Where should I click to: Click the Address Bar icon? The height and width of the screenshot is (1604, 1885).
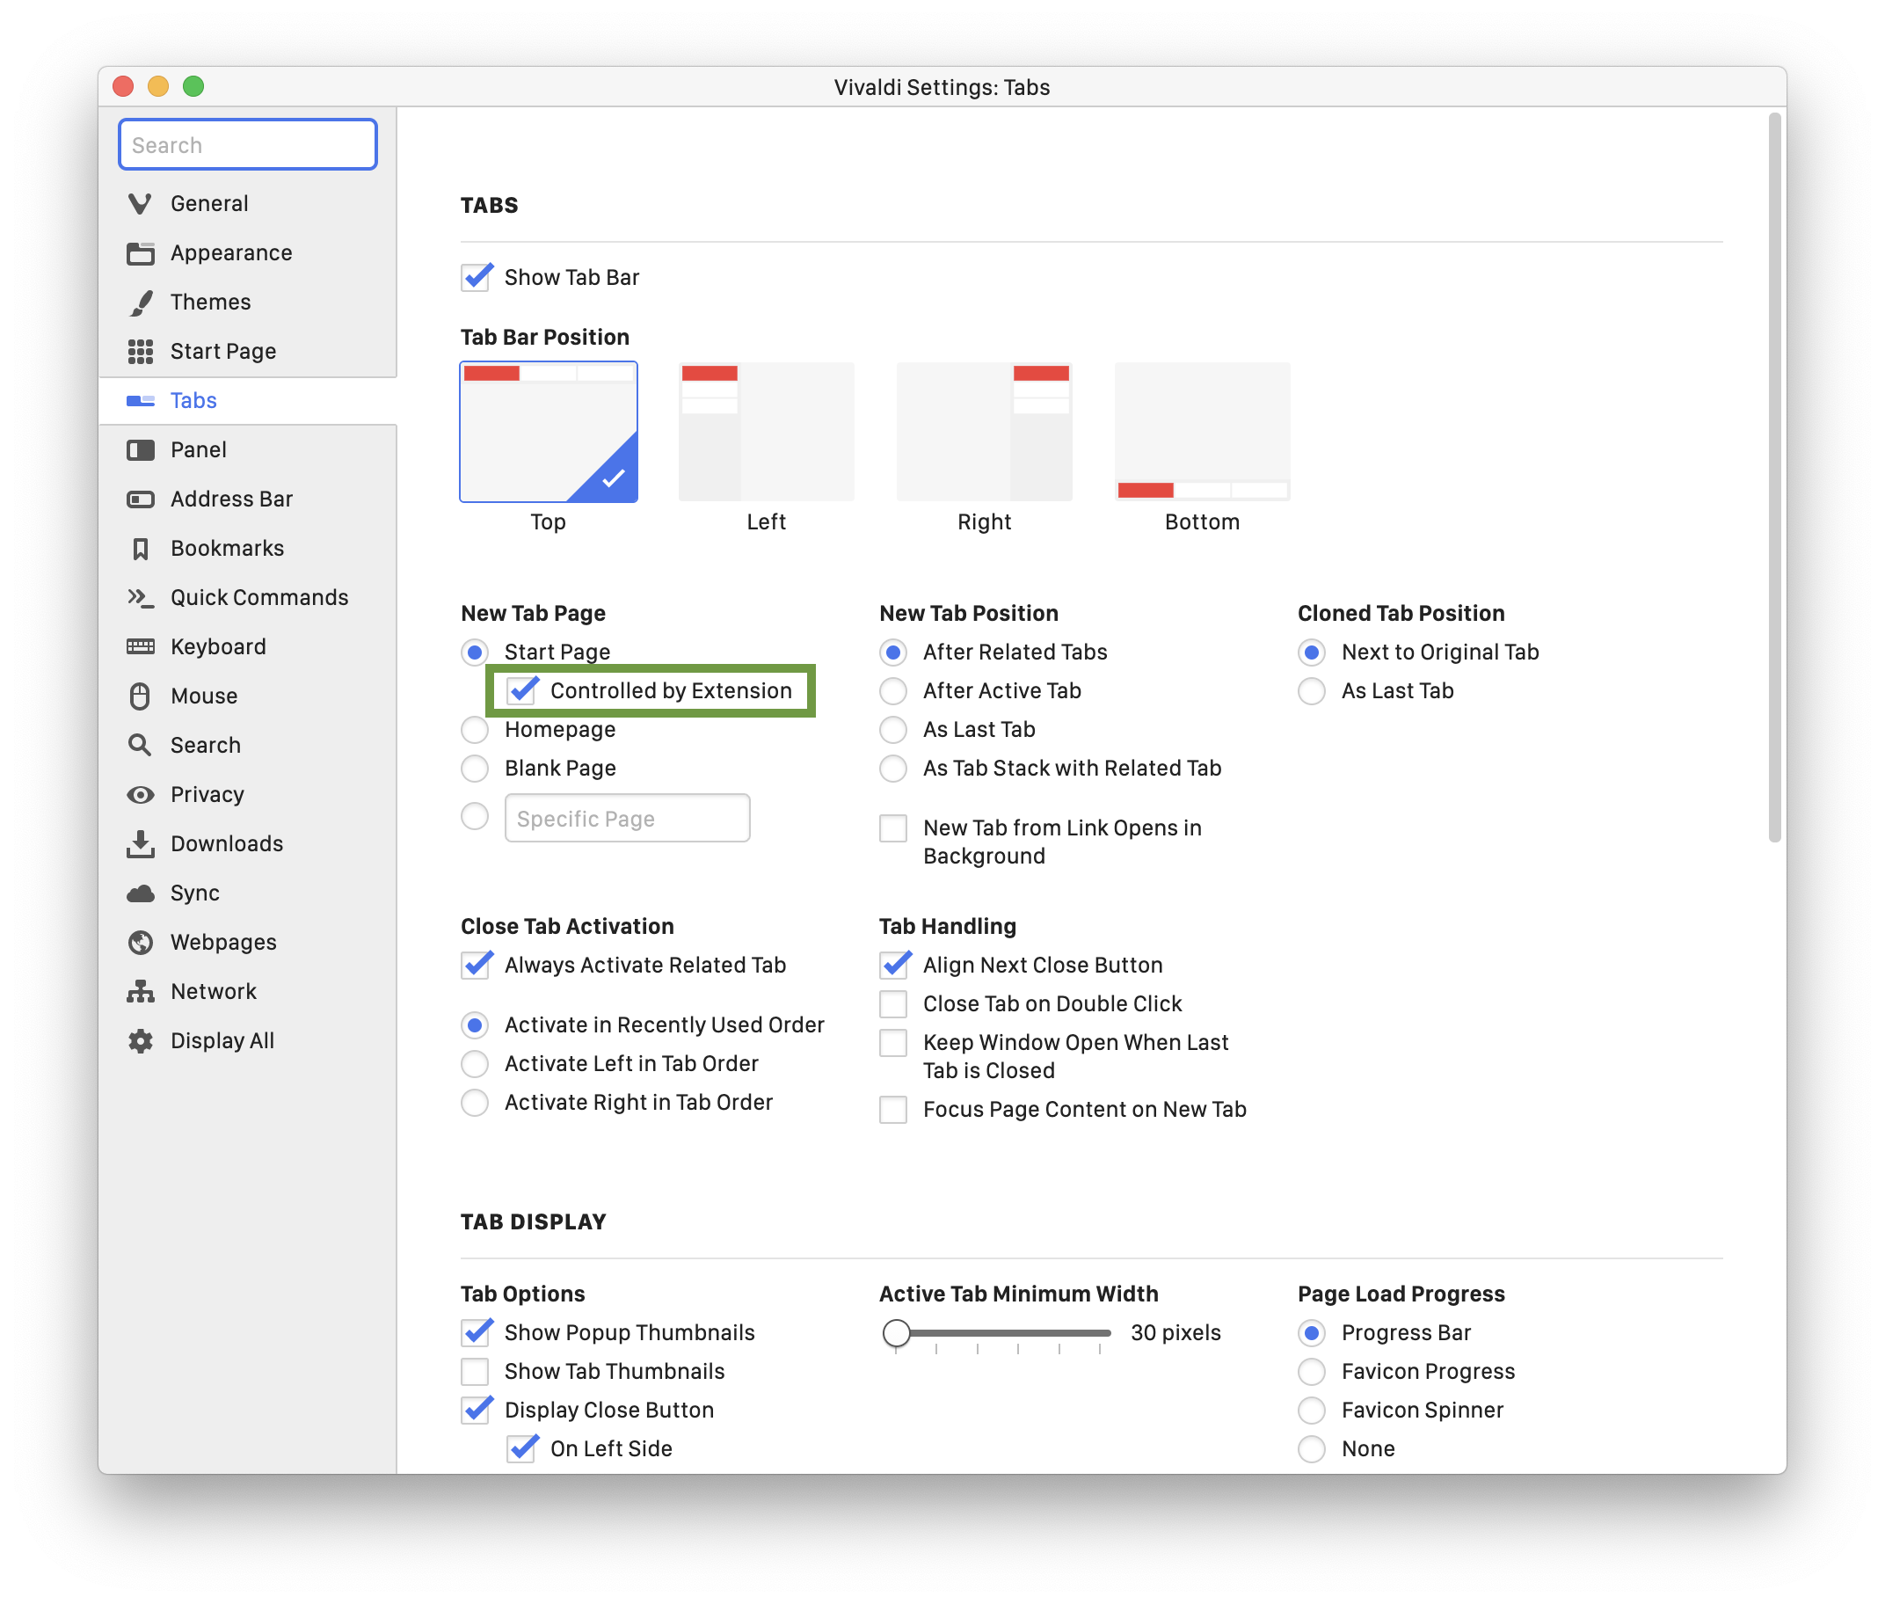coord(140,499)
